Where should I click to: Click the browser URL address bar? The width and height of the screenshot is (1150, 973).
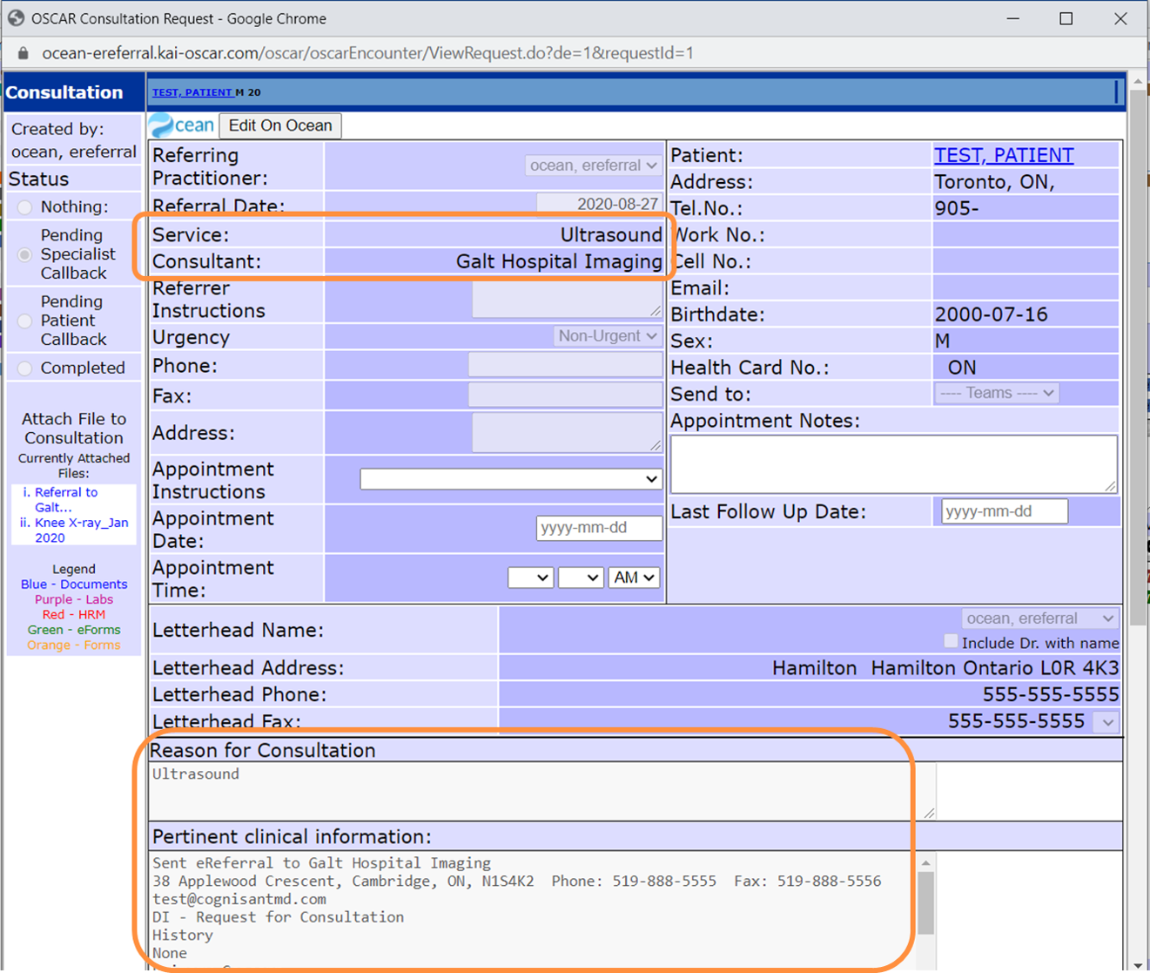[367, 53]
